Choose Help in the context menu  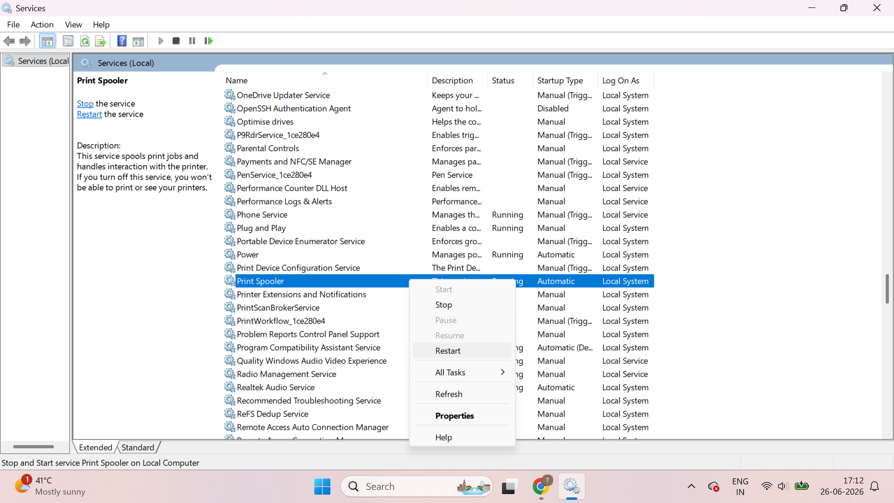coord(462,437)
